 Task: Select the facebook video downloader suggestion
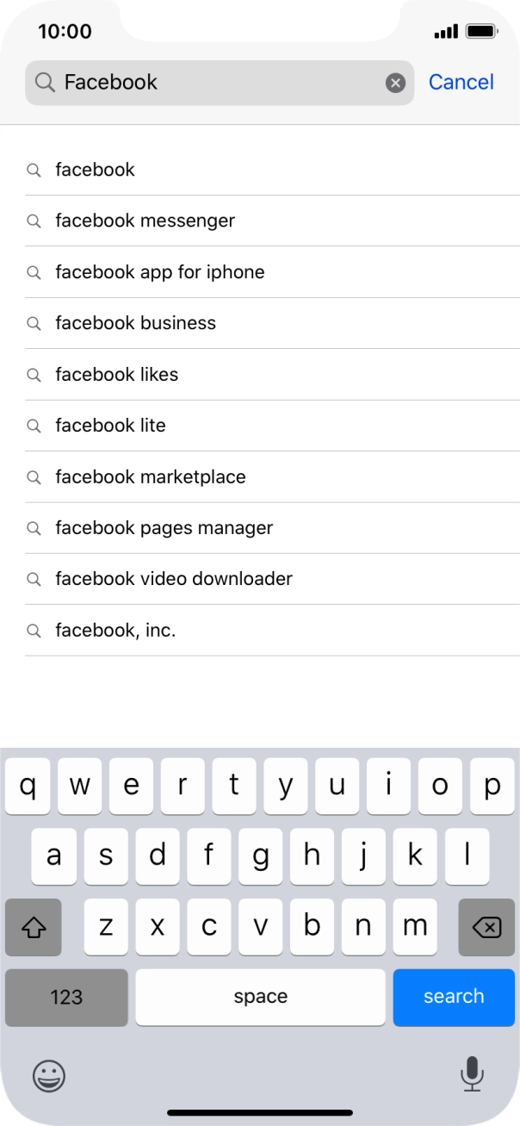(x=174, y=578)
